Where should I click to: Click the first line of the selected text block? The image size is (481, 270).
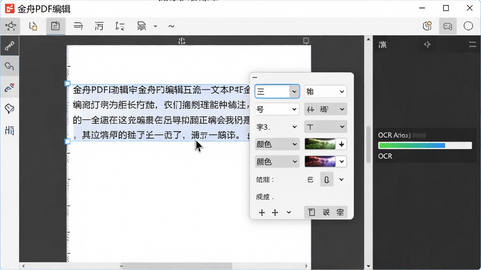[x=162, y=90]
